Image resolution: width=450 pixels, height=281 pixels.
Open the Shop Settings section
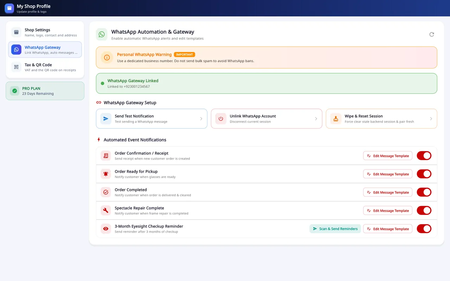click(45, 32)
